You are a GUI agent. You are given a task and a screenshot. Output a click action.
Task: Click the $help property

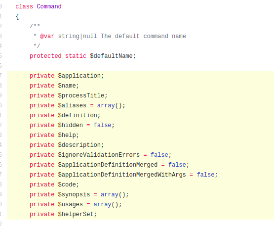coord(67,135)
